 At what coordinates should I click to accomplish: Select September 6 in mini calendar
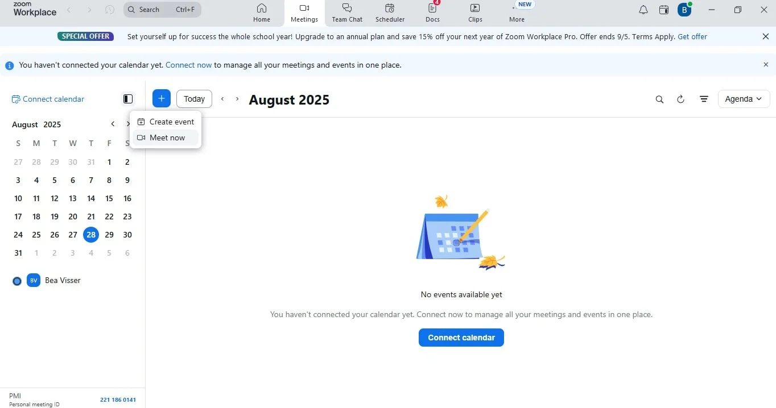[127, 253]
